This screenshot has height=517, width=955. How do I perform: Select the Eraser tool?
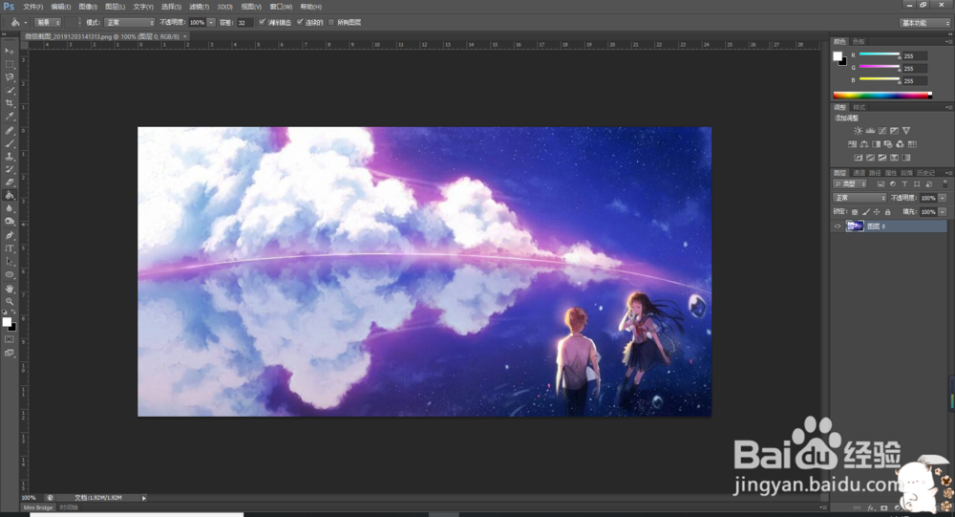pos(10,183)
